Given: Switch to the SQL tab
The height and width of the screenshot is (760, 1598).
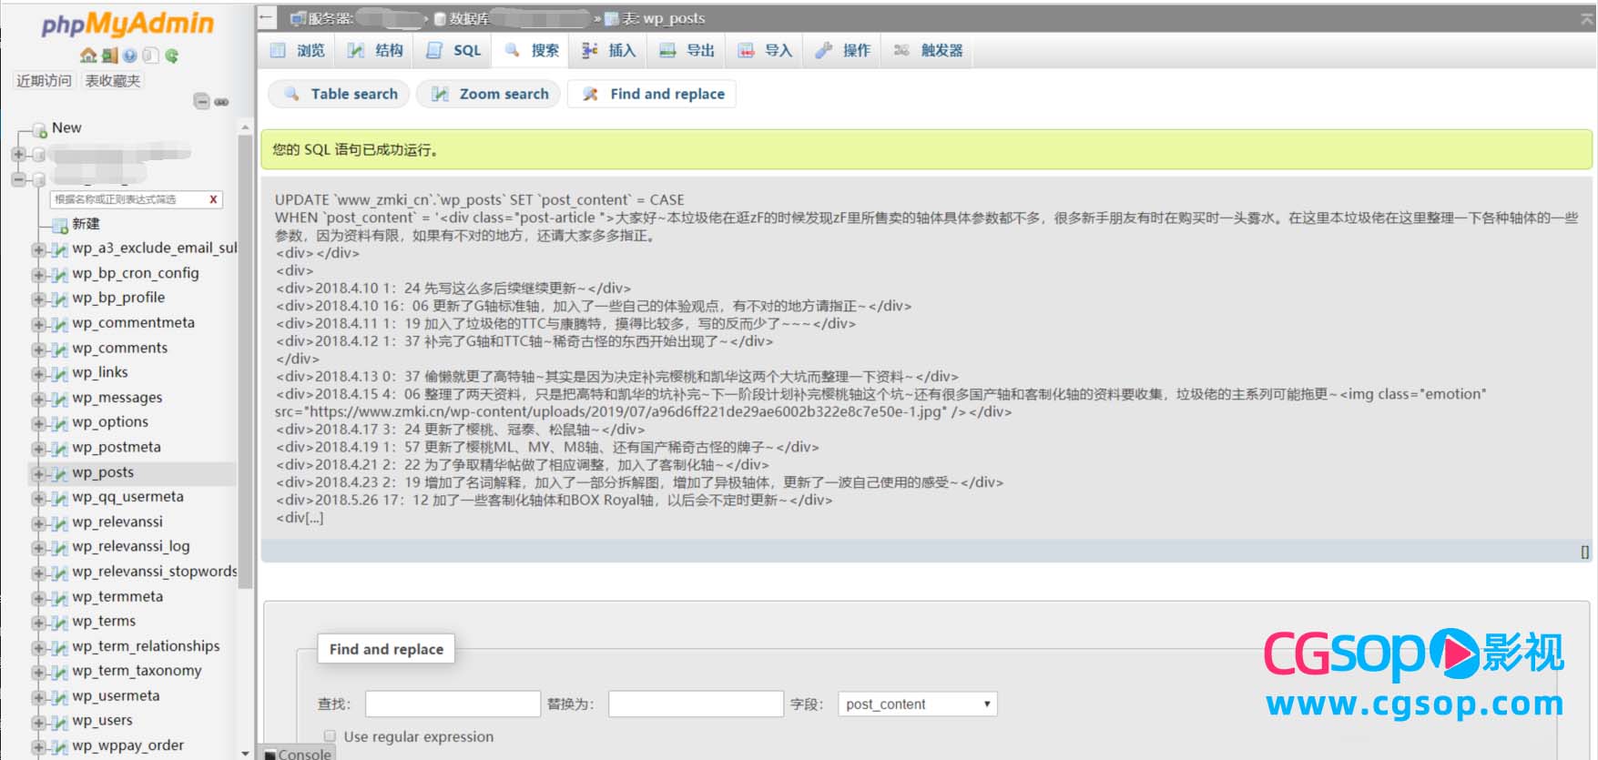Looking at the screenshot, I should 453,50.
